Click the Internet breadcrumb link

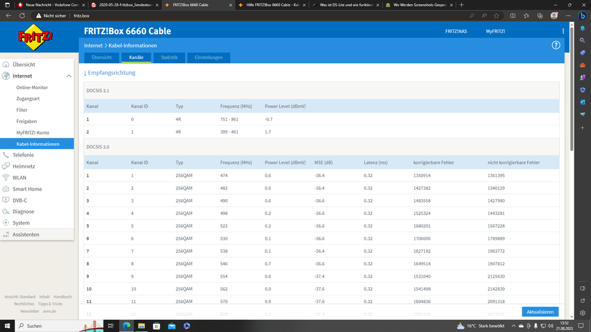pyautogui.click(x=93, y=45)
